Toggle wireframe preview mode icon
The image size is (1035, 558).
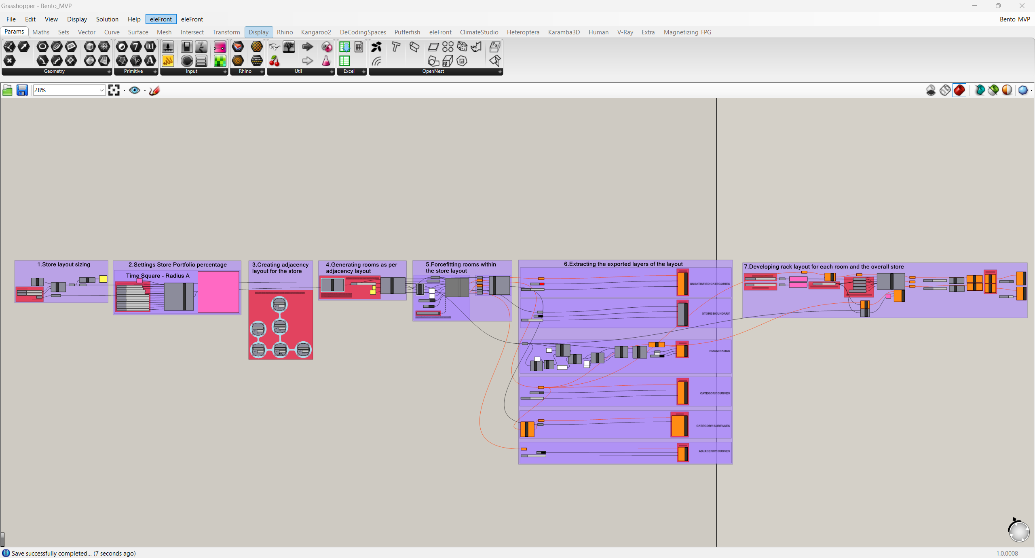pyautogui.click(x=945, y=90)
